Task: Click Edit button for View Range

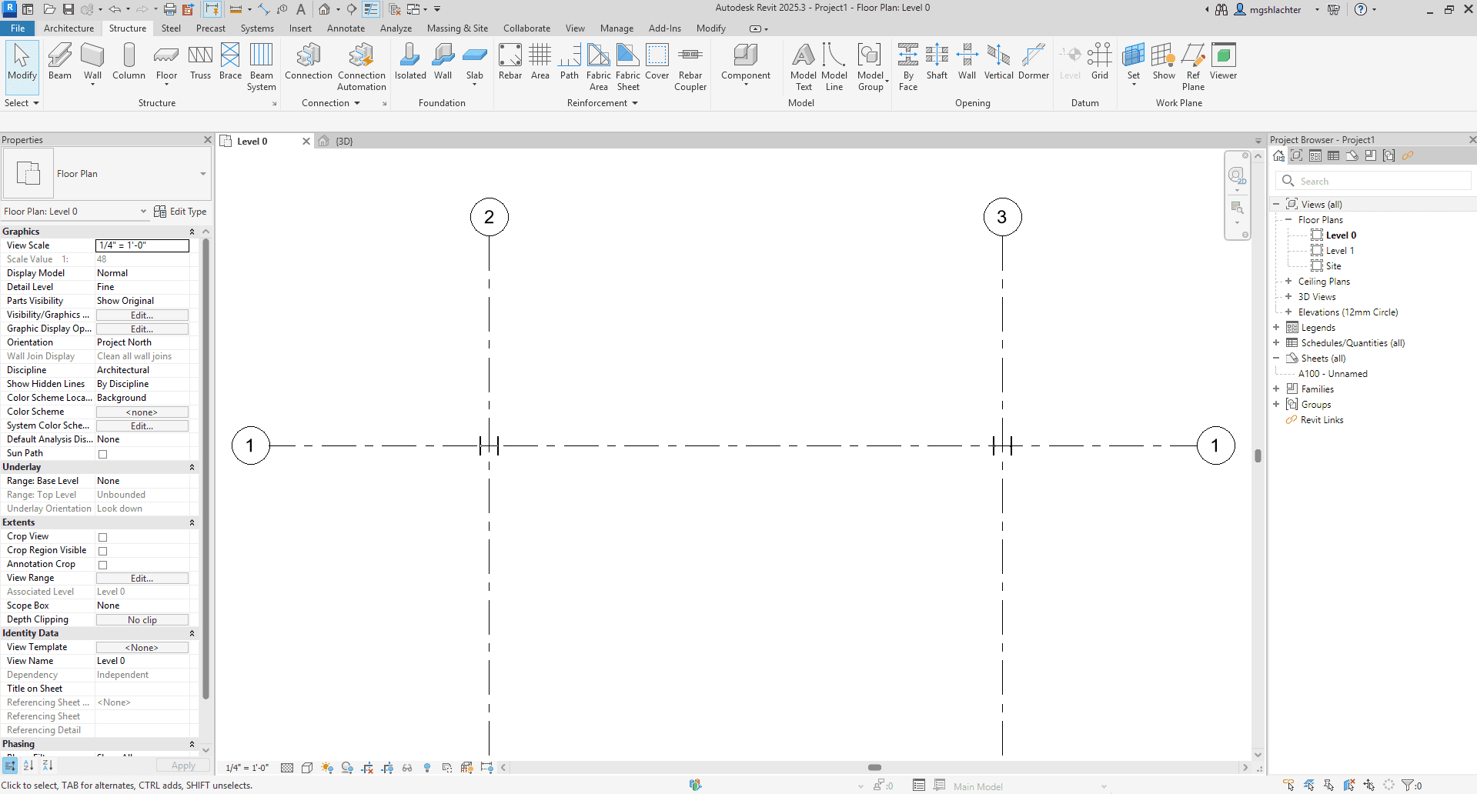Action: pos(142,579)
